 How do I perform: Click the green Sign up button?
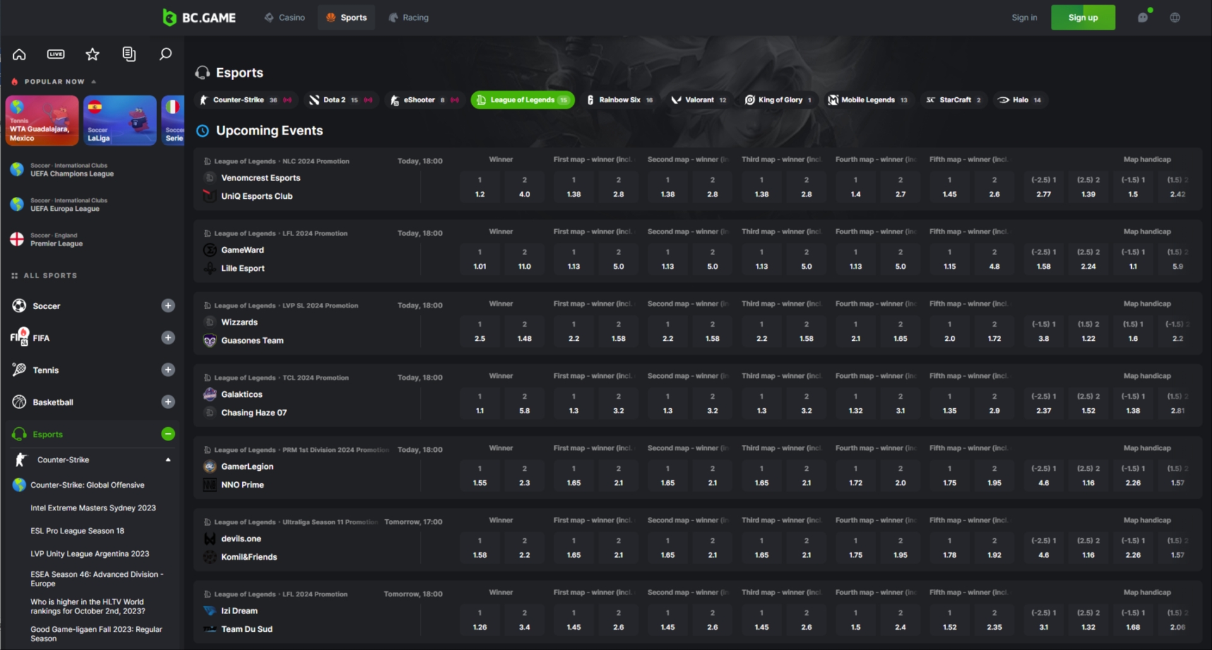(1083, 18)
